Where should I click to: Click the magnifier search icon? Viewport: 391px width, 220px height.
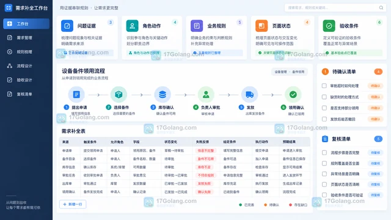(381, 8)
